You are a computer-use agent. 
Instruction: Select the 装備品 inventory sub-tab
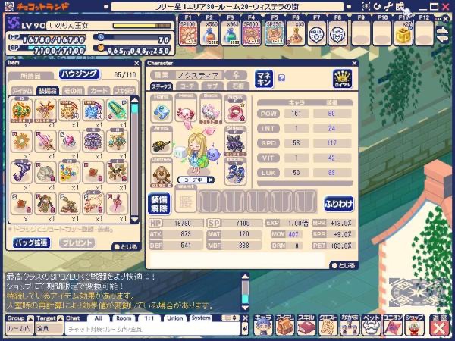48,91
